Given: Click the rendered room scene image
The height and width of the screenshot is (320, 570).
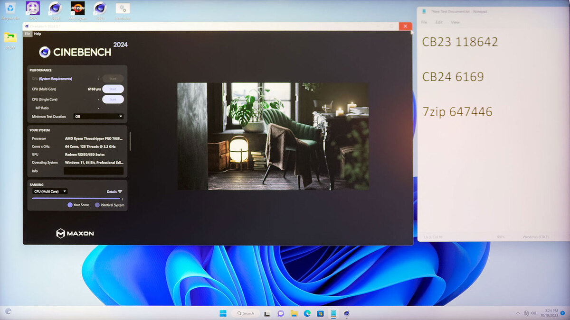Looking at the screenshot, I should [x=273, y=137].
